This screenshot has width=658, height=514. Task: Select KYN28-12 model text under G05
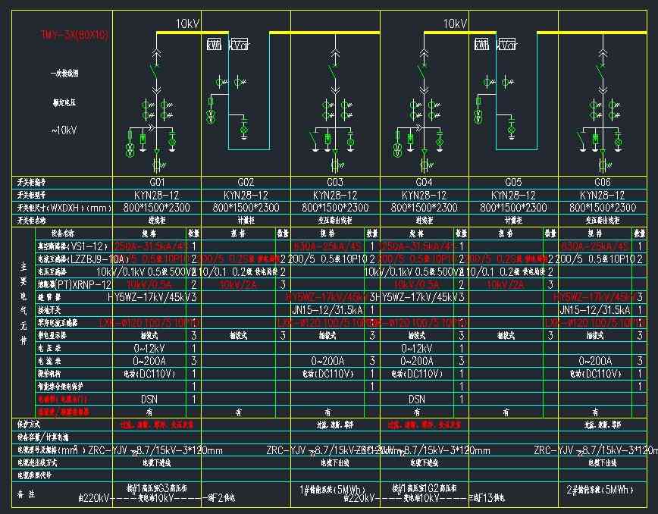(x=513, y=196)
